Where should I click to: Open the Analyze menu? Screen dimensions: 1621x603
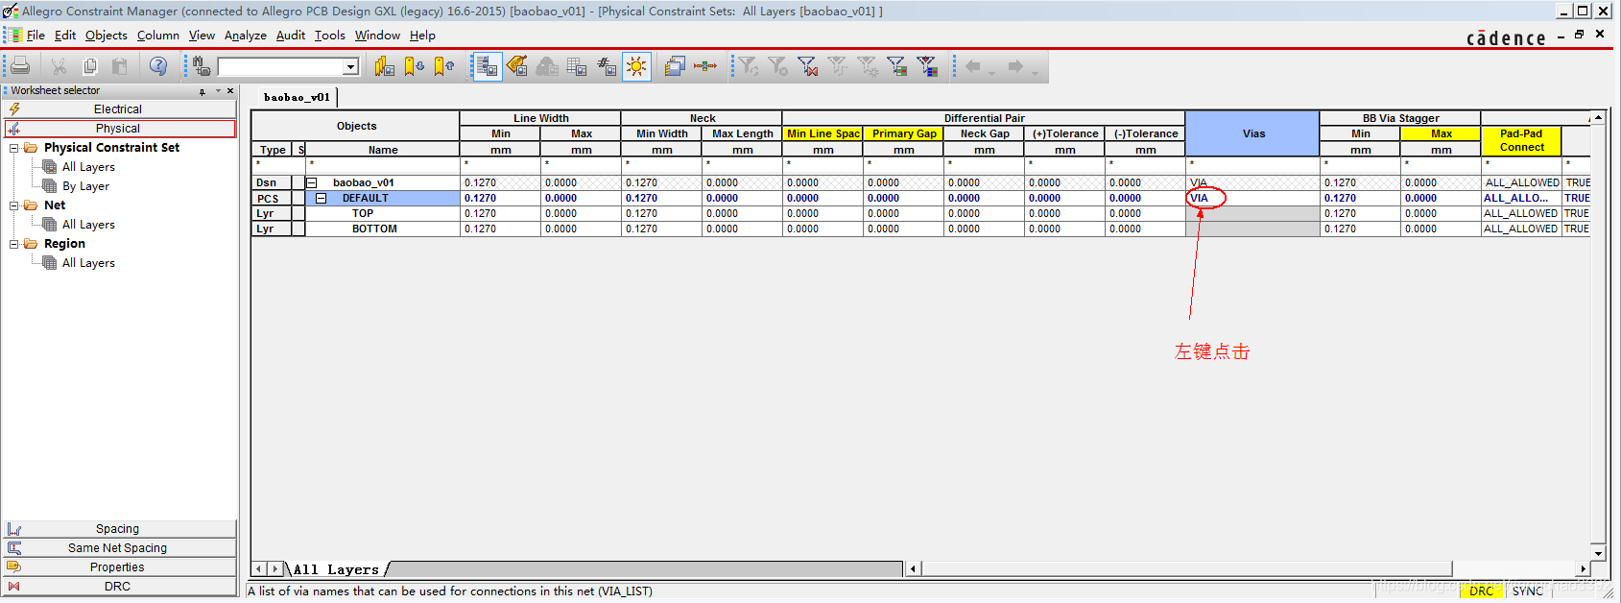[246, 36]
